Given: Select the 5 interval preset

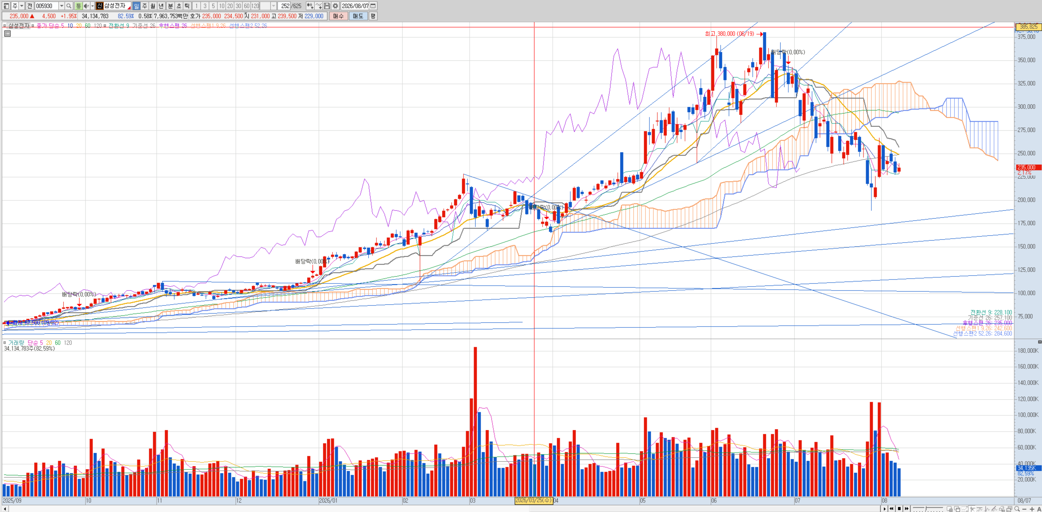Looking at the screenshot, I should 213,6.
